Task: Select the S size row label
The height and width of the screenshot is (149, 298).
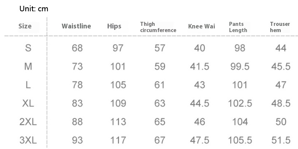Action: (x=28, y=48)
